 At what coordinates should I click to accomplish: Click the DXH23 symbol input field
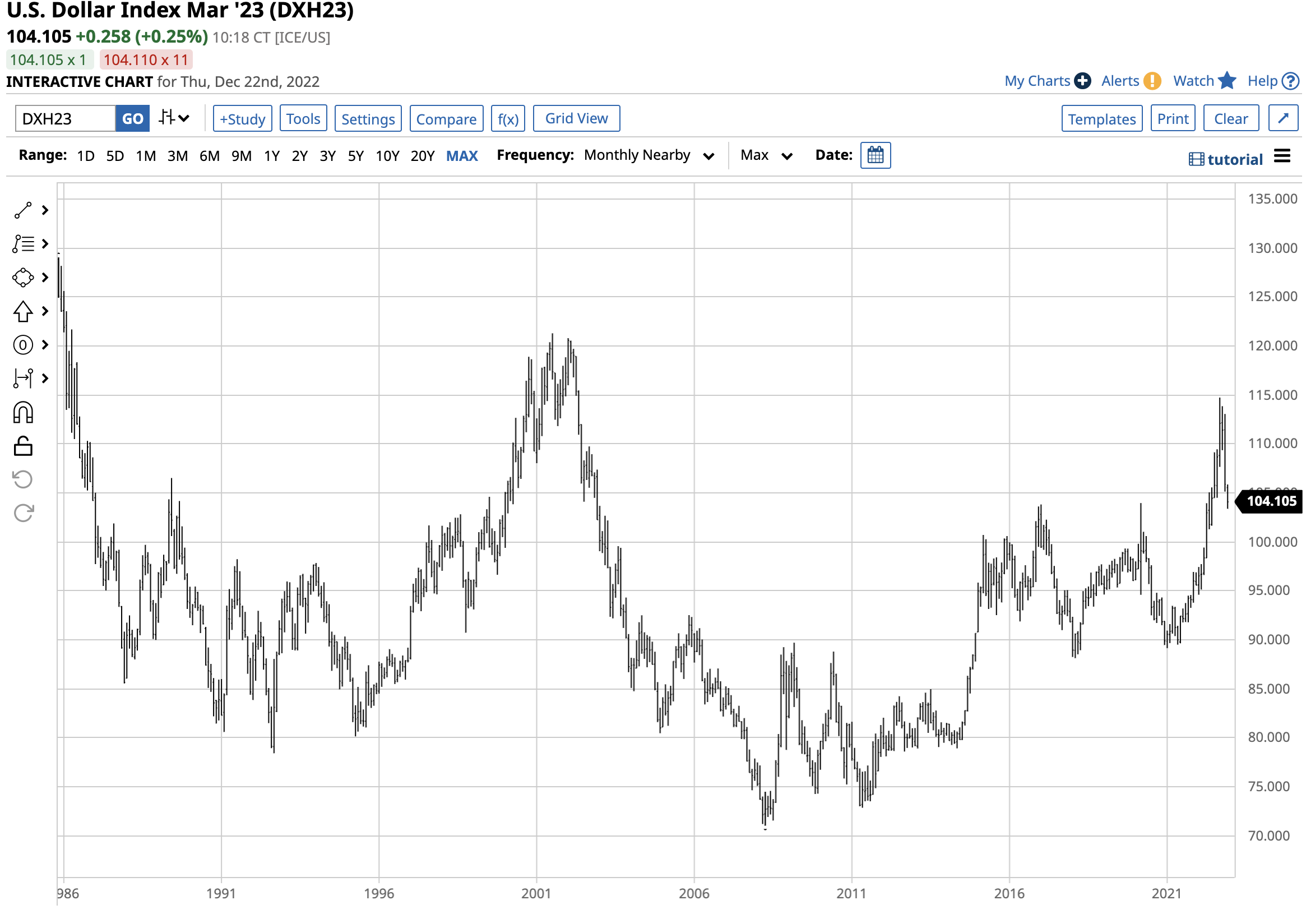pyautogui.click(x=66, y=119)
